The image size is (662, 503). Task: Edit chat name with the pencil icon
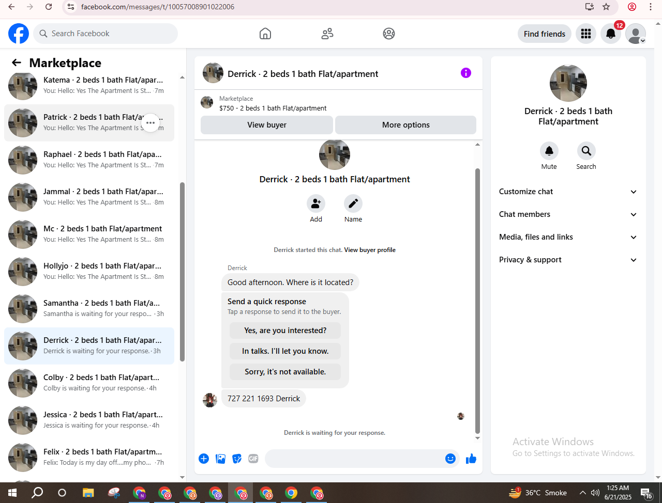point(353,203)
